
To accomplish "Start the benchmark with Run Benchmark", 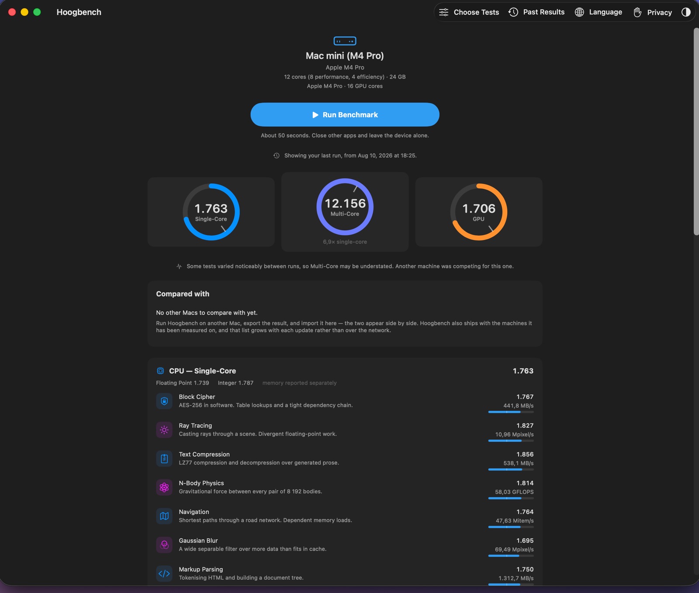I will pos(345,114).
